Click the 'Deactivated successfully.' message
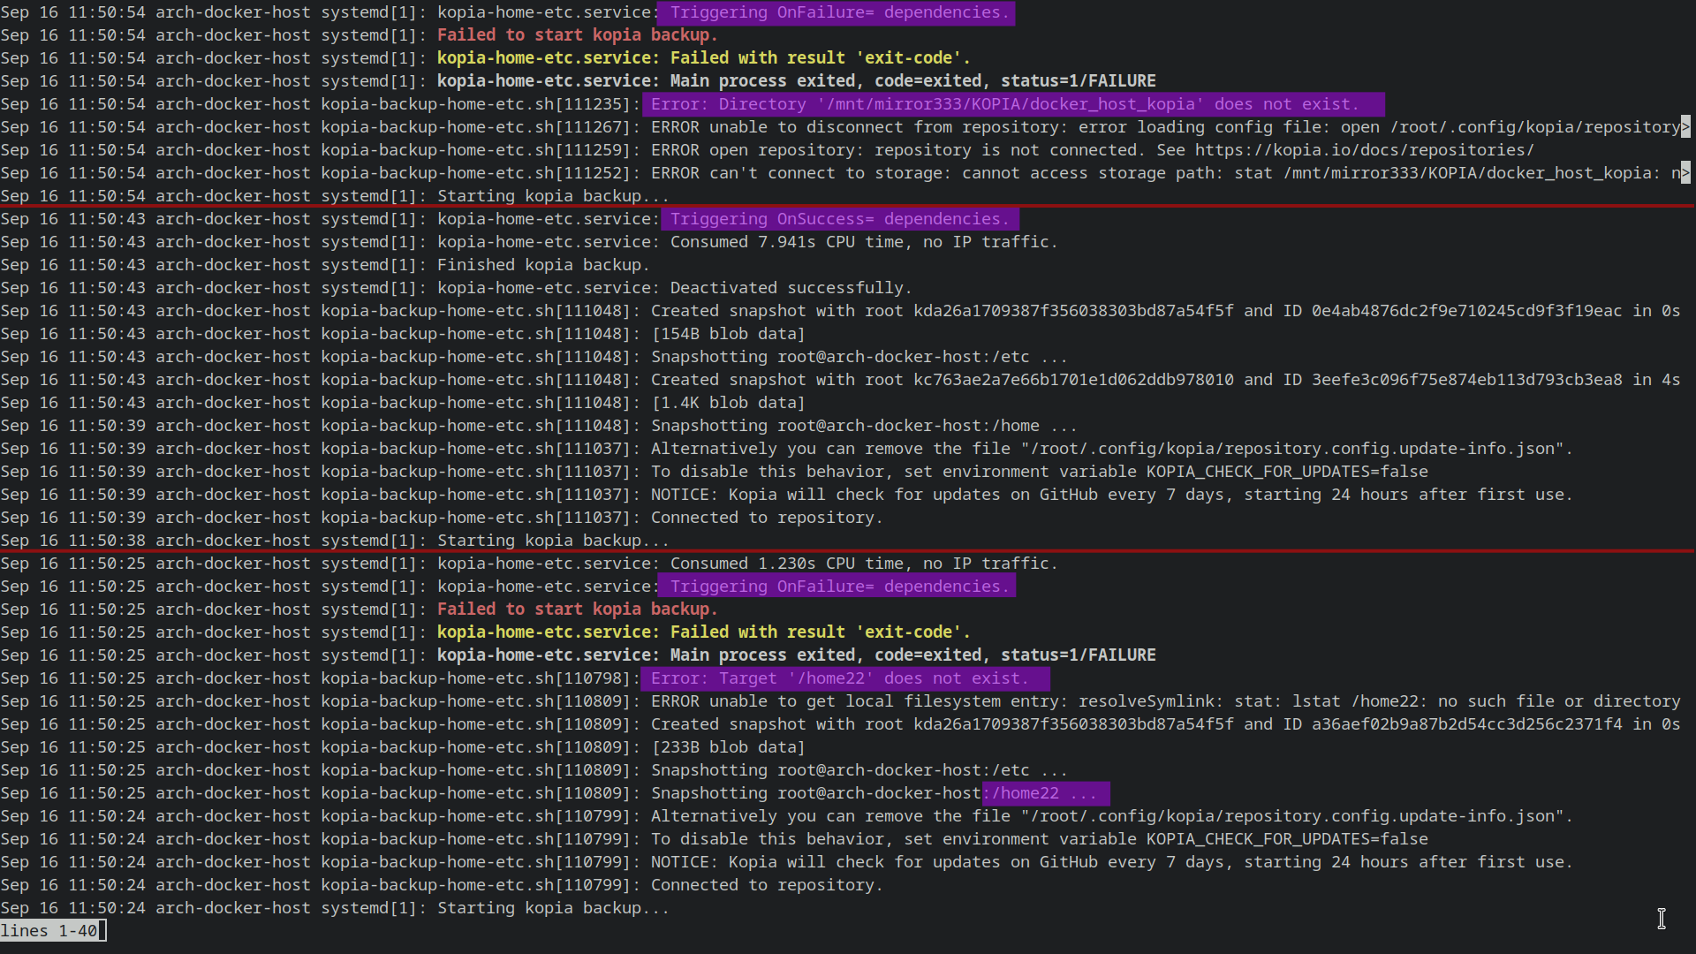Viewport: 1696px width, 954px height. pos(791,288)
